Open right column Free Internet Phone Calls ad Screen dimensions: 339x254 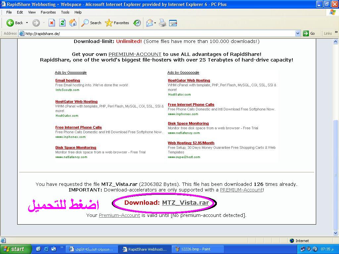[x=191, y=105]
